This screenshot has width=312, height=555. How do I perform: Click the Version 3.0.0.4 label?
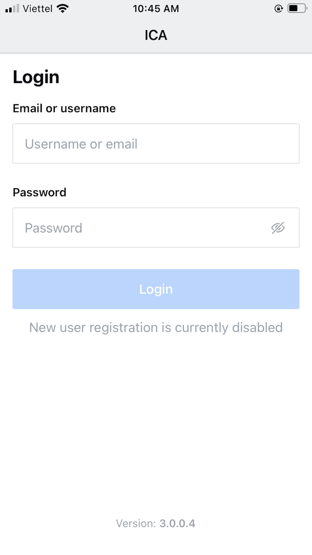pos(156,523)
